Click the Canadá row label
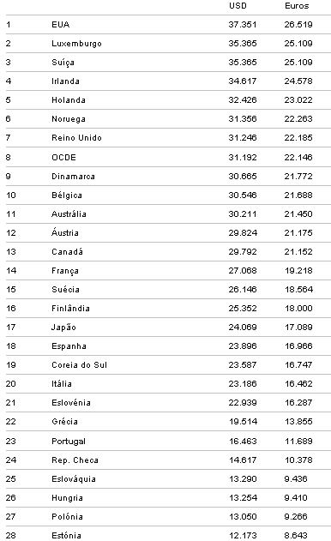 (x=67, y=251)
